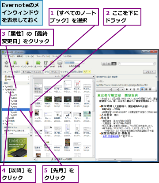Image resolution: width=159 pixels, height=183 pixels.
Task: Align note text right
Action: (150, 89)
